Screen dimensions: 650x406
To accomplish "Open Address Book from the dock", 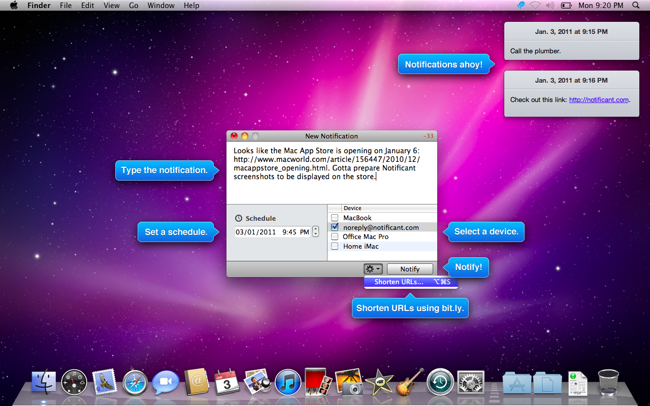I will (197, 382).
